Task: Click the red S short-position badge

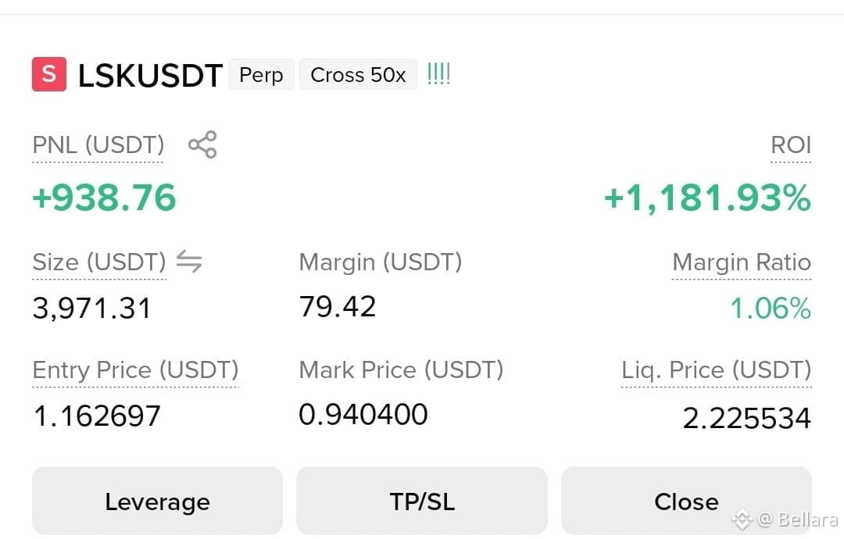Action: pos(49,73)
